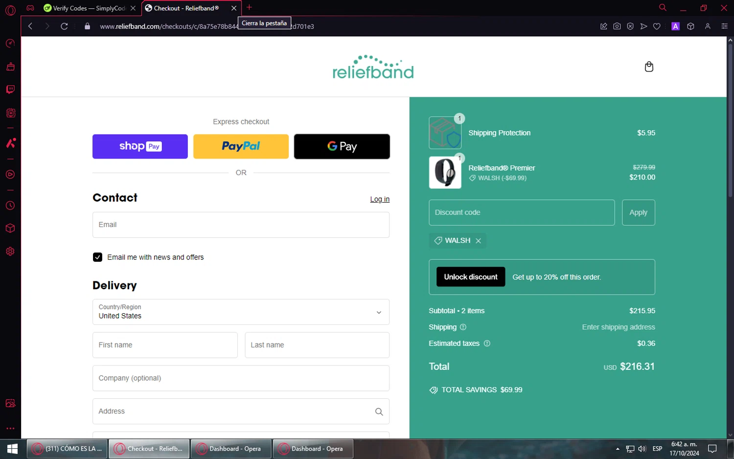Click the First name field
The width and height of the screenshot is (734, 459).
[165, 345]
